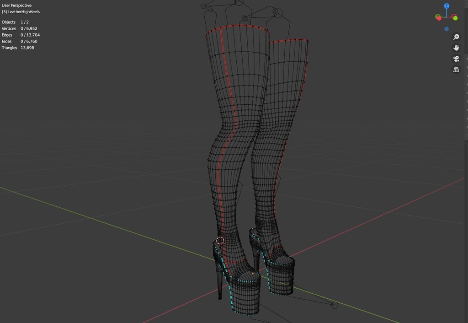The image size is (468, 323).
Task: Click the green Y axis ball on gizmo
Action: [455, 18]
